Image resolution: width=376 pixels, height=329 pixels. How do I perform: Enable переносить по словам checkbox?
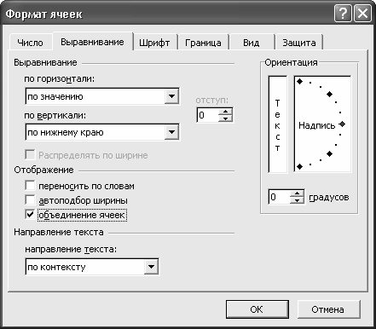[x=30, y=186]
